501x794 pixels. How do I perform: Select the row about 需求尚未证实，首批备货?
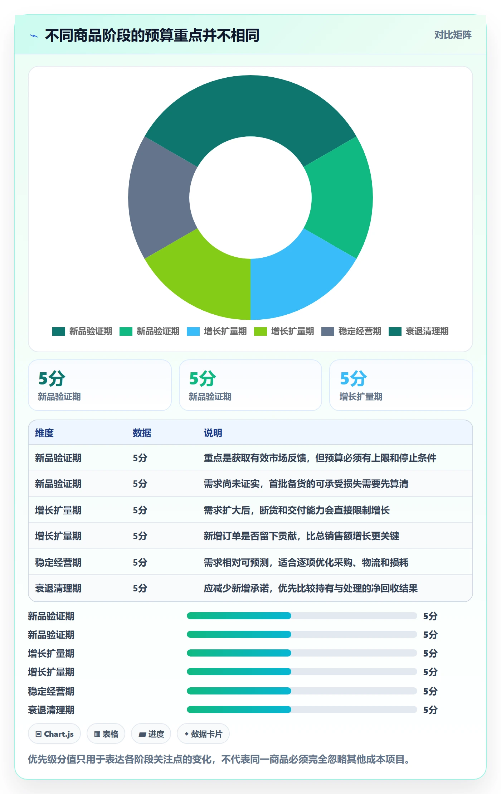[x=250, y=484]
